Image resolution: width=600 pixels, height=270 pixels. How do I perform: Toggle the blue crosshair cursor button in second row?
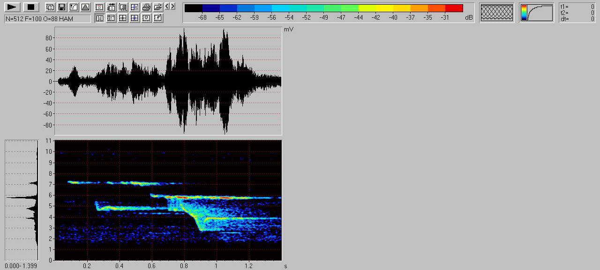(135, 18)
